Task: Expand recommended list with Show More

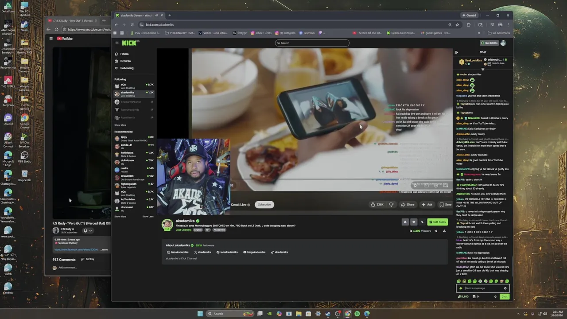Action: (120, 217)
